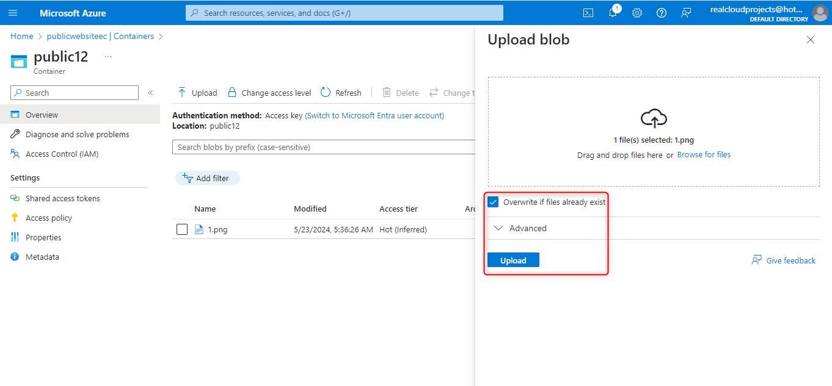Screen dimensions: 832x386
Task: Open publicwebsiteec | Containers breadcrumb
Action: 101,36
